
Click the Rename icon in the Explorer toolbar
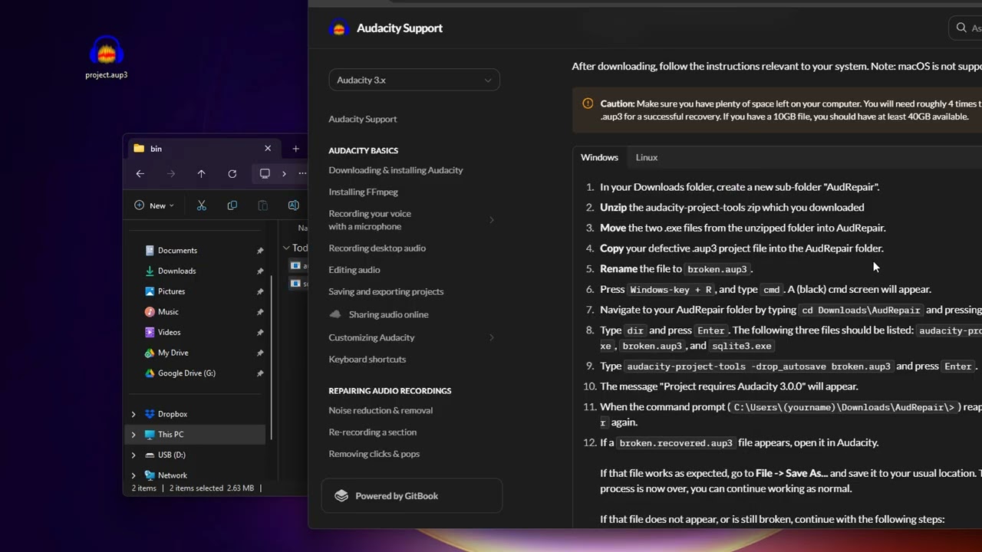pyautogui.click(x=293, y=205)
